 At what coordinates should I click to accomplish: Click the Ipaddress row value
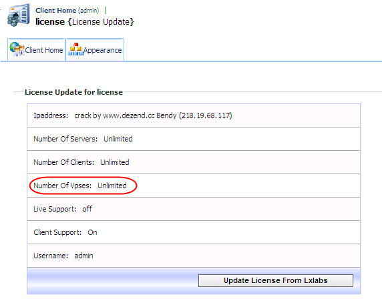[x=153, y=115]
